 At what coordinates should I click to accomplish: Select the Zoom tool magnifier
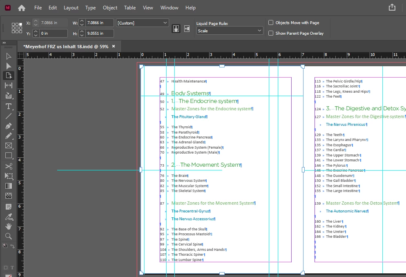point(9,236)
